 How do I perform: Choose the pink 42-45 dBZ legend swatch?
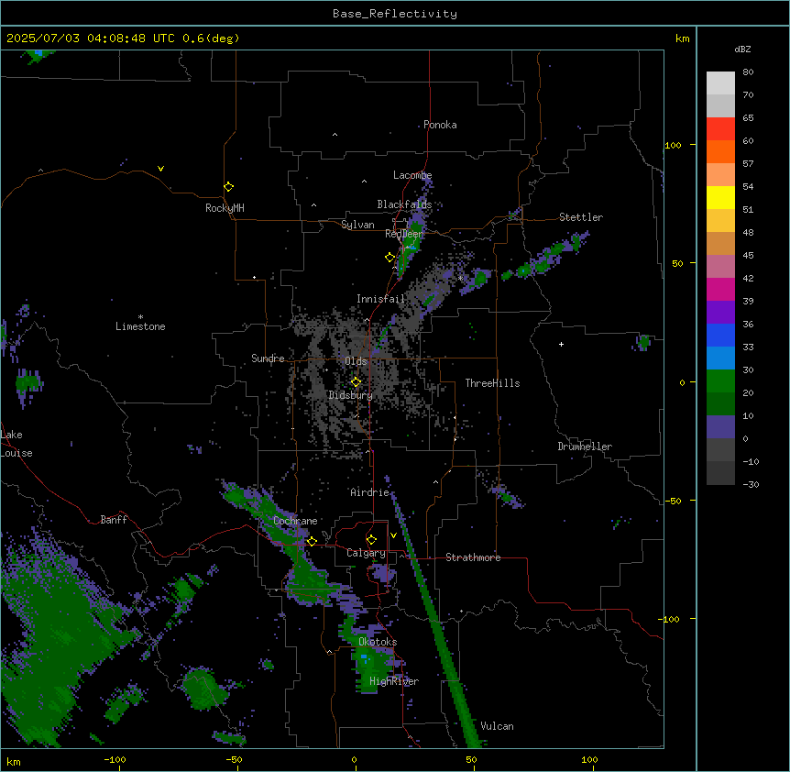point(720,267)
